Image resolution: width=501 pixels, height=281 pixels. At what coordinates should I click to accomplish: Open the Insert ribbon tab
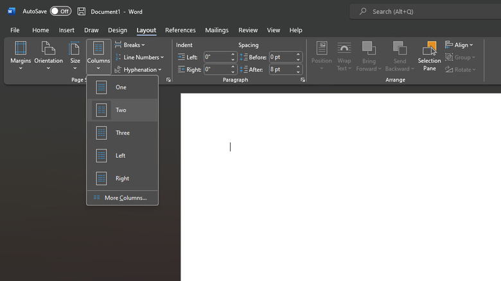click(67, 30)
